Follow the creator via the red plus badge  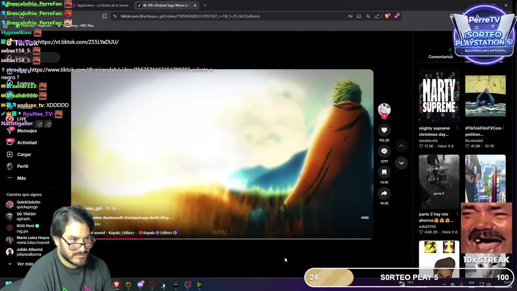pyautogui.click(x=384, y=116)
